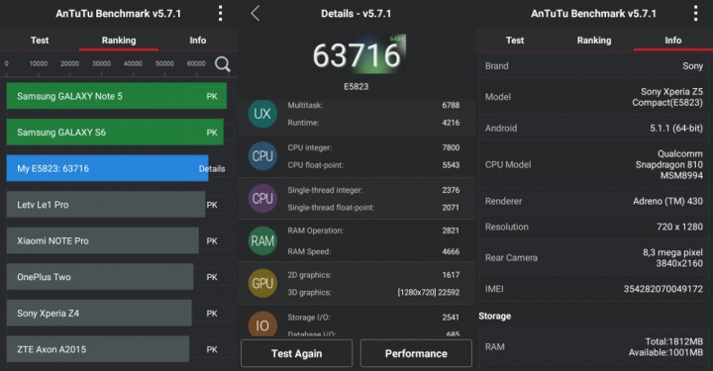The width and height of the screenshot is (713, 371).
Task: Open Details for My E5823
Action: click(x=212, y=169)
